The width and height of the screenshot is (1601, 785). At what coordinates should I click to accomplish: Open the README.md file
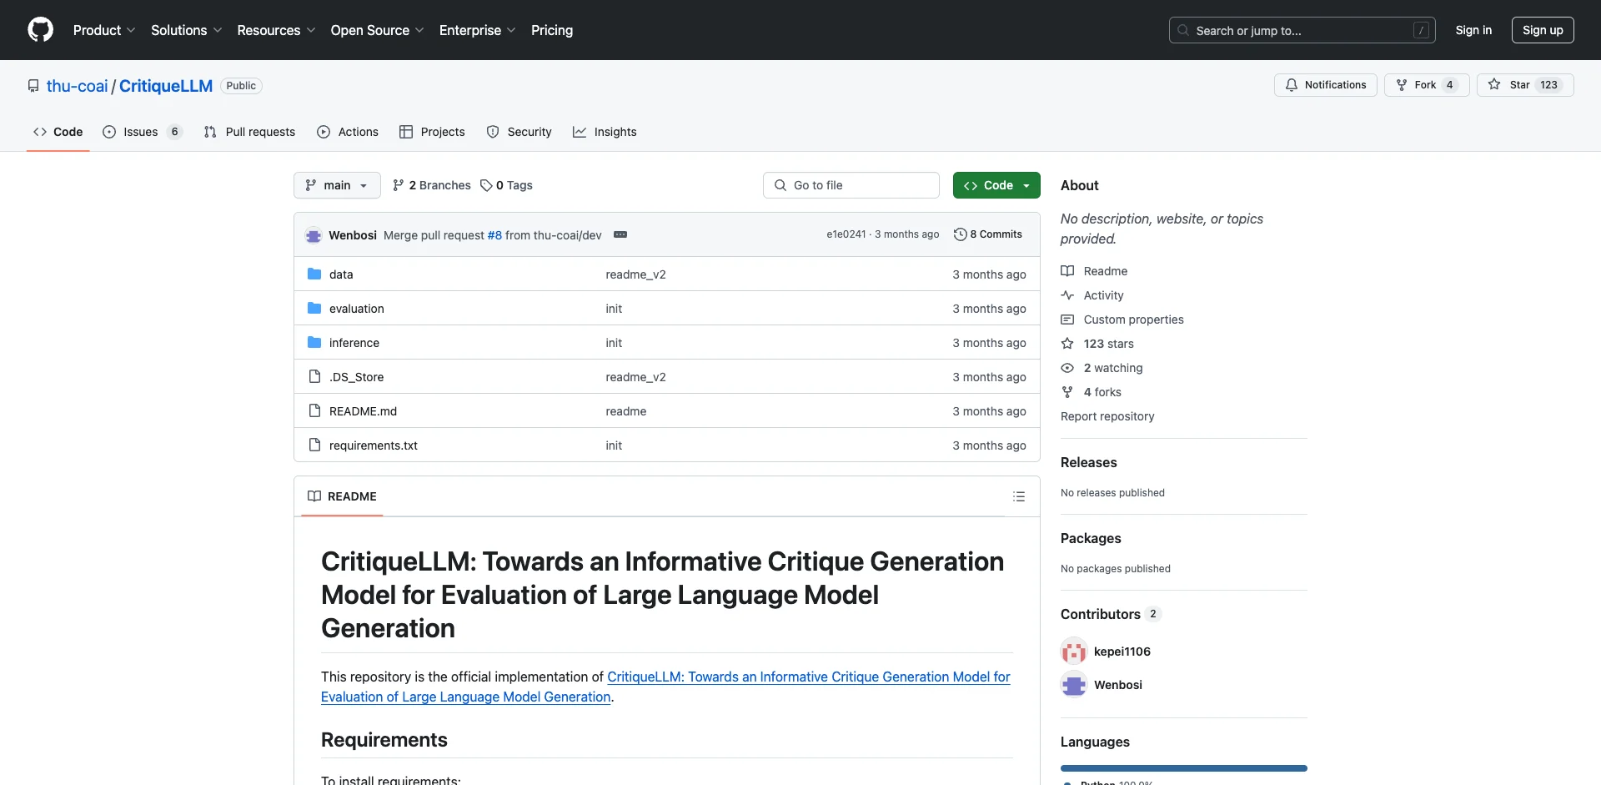point(363,411)
